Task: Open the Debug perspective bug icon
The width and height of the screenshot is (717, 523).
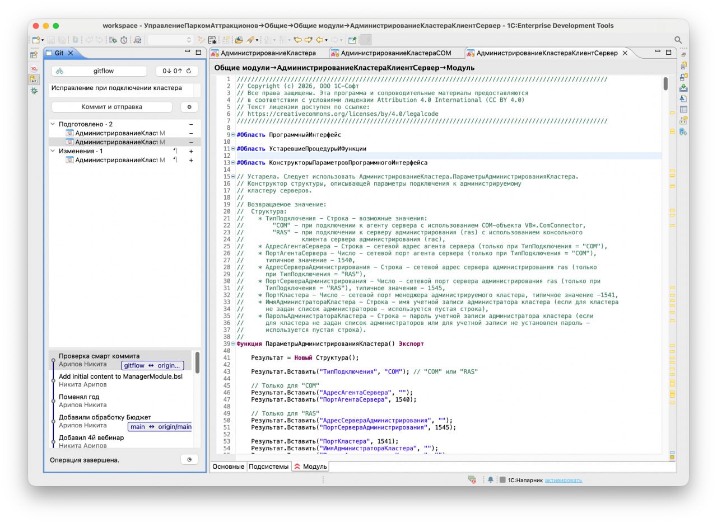Action: point(34,91)
